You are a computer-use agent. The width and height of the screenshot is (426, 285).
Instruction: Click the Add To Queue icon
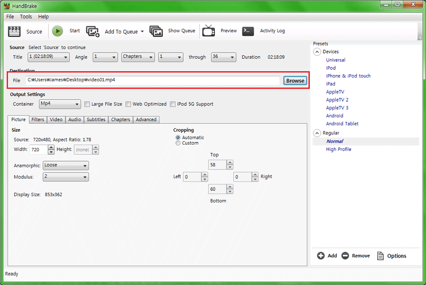(x=93, y=32)
